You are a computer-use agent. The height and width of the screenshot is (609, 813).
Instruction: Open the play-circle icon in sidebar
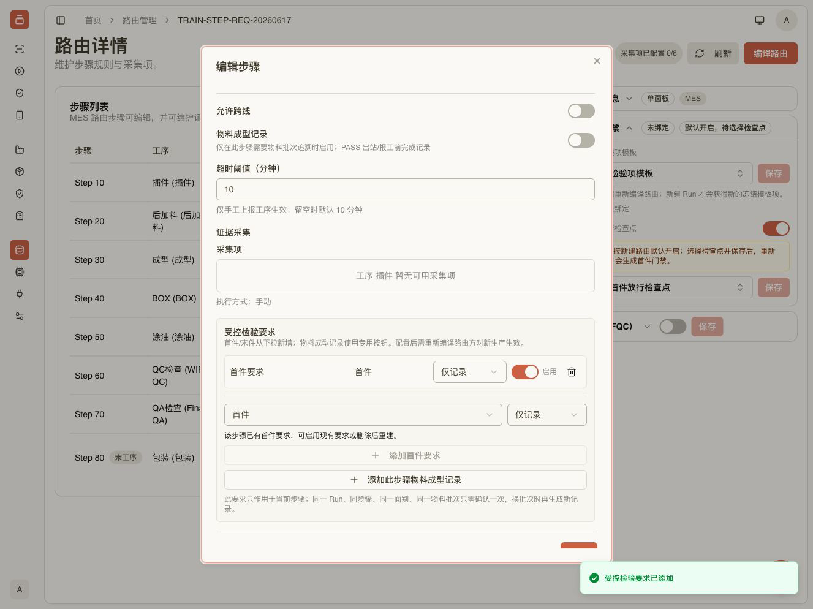(20, 71)
